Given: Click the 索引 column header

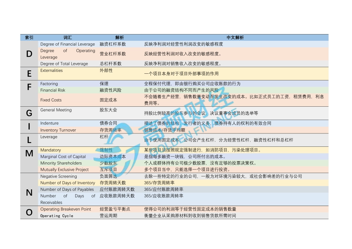Looking at the screenshot, I should coord(29,38).
